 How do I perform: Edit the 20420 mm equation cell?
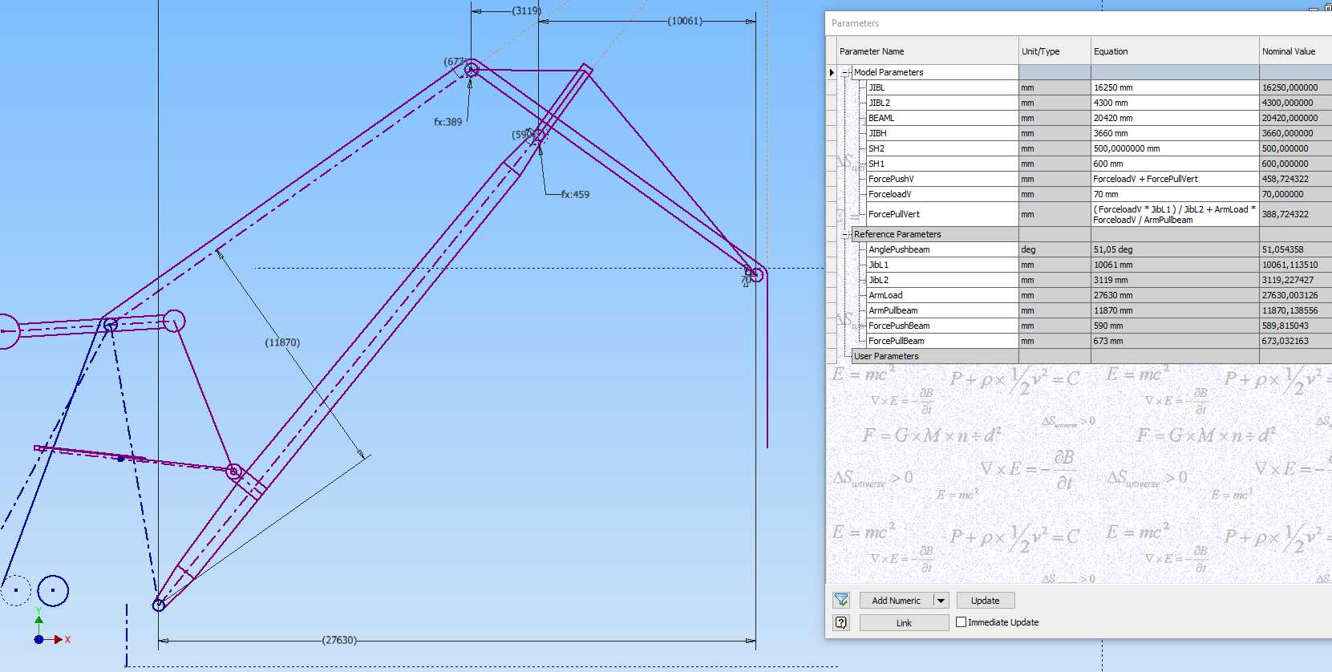coord(1175,118)
